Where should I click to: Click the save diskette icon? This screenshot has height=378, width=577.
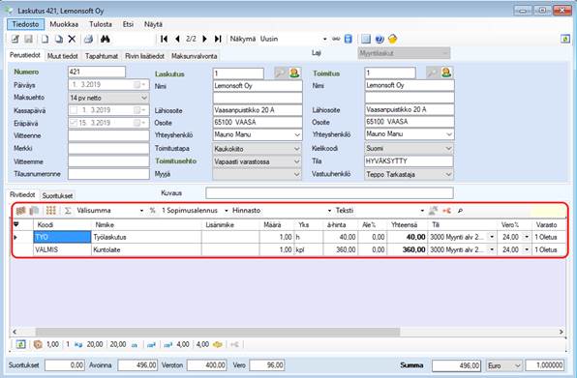pyautogui.click(x=28, y=39)
